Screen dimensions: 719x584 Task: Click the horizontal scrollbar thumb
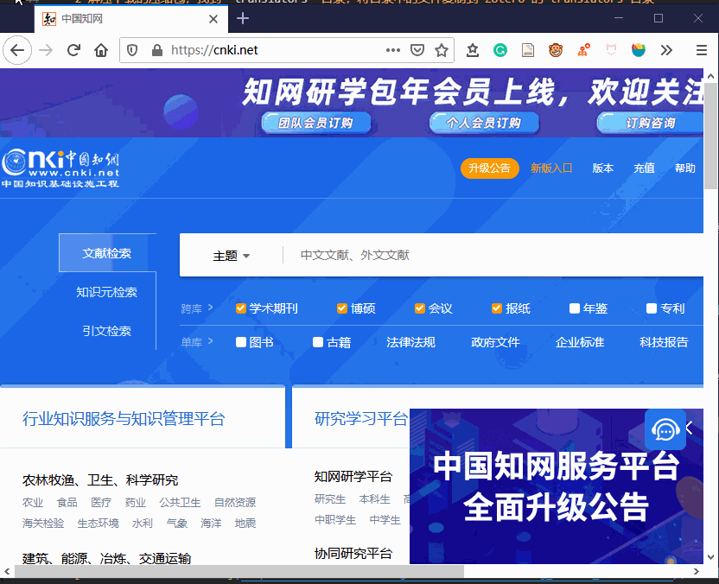coord(239,571)
